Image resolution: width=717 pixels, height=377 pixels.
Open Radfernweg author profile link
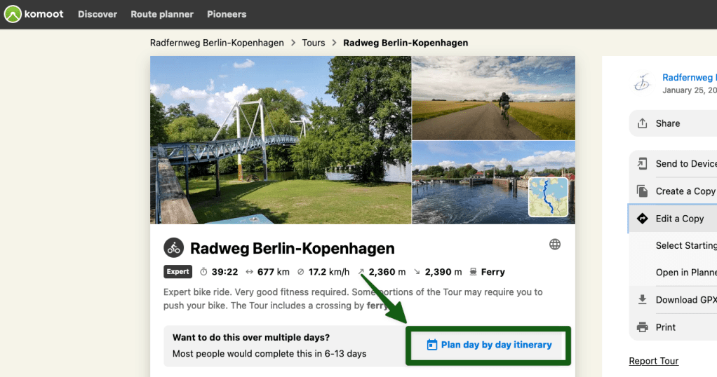(x=690, y=77)
